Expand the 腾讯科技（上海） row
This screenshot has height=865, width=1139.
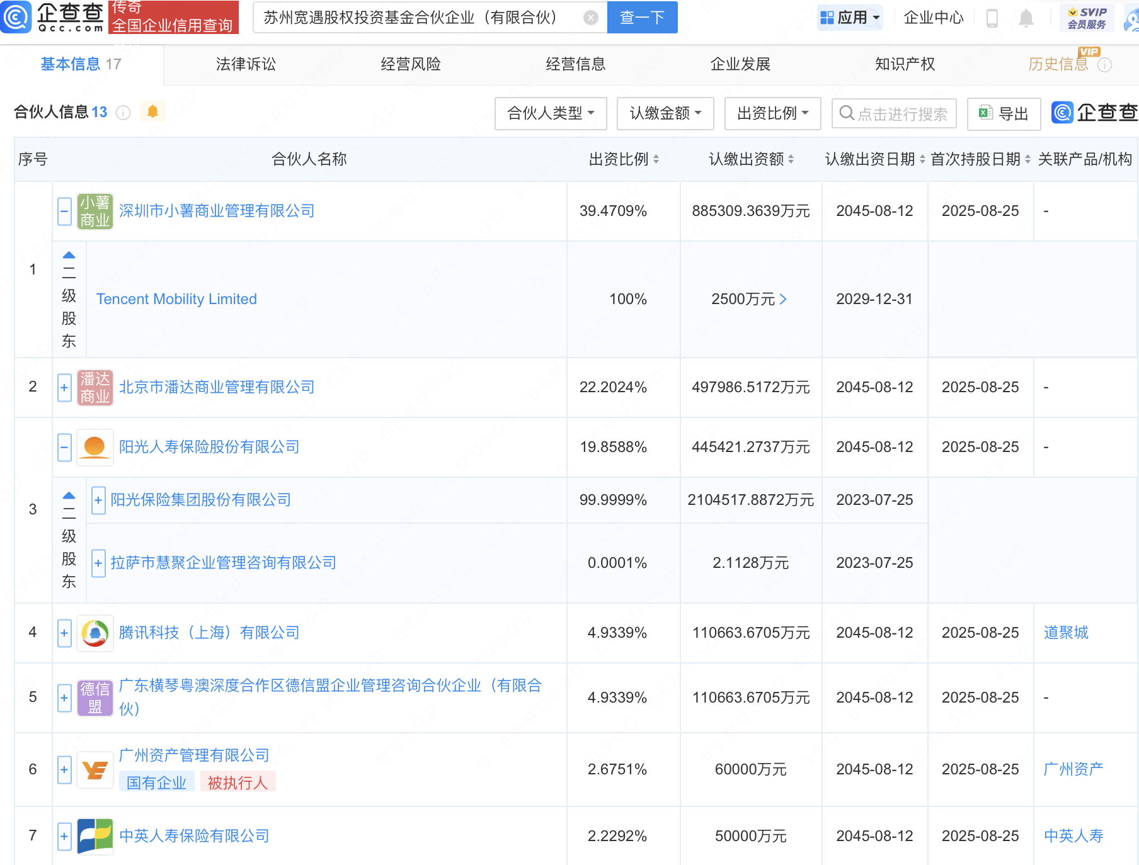tap(64, 633)
